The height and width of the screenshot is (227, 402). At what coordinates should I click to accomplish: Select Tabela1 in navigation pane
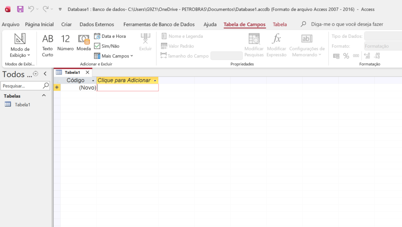22,104
